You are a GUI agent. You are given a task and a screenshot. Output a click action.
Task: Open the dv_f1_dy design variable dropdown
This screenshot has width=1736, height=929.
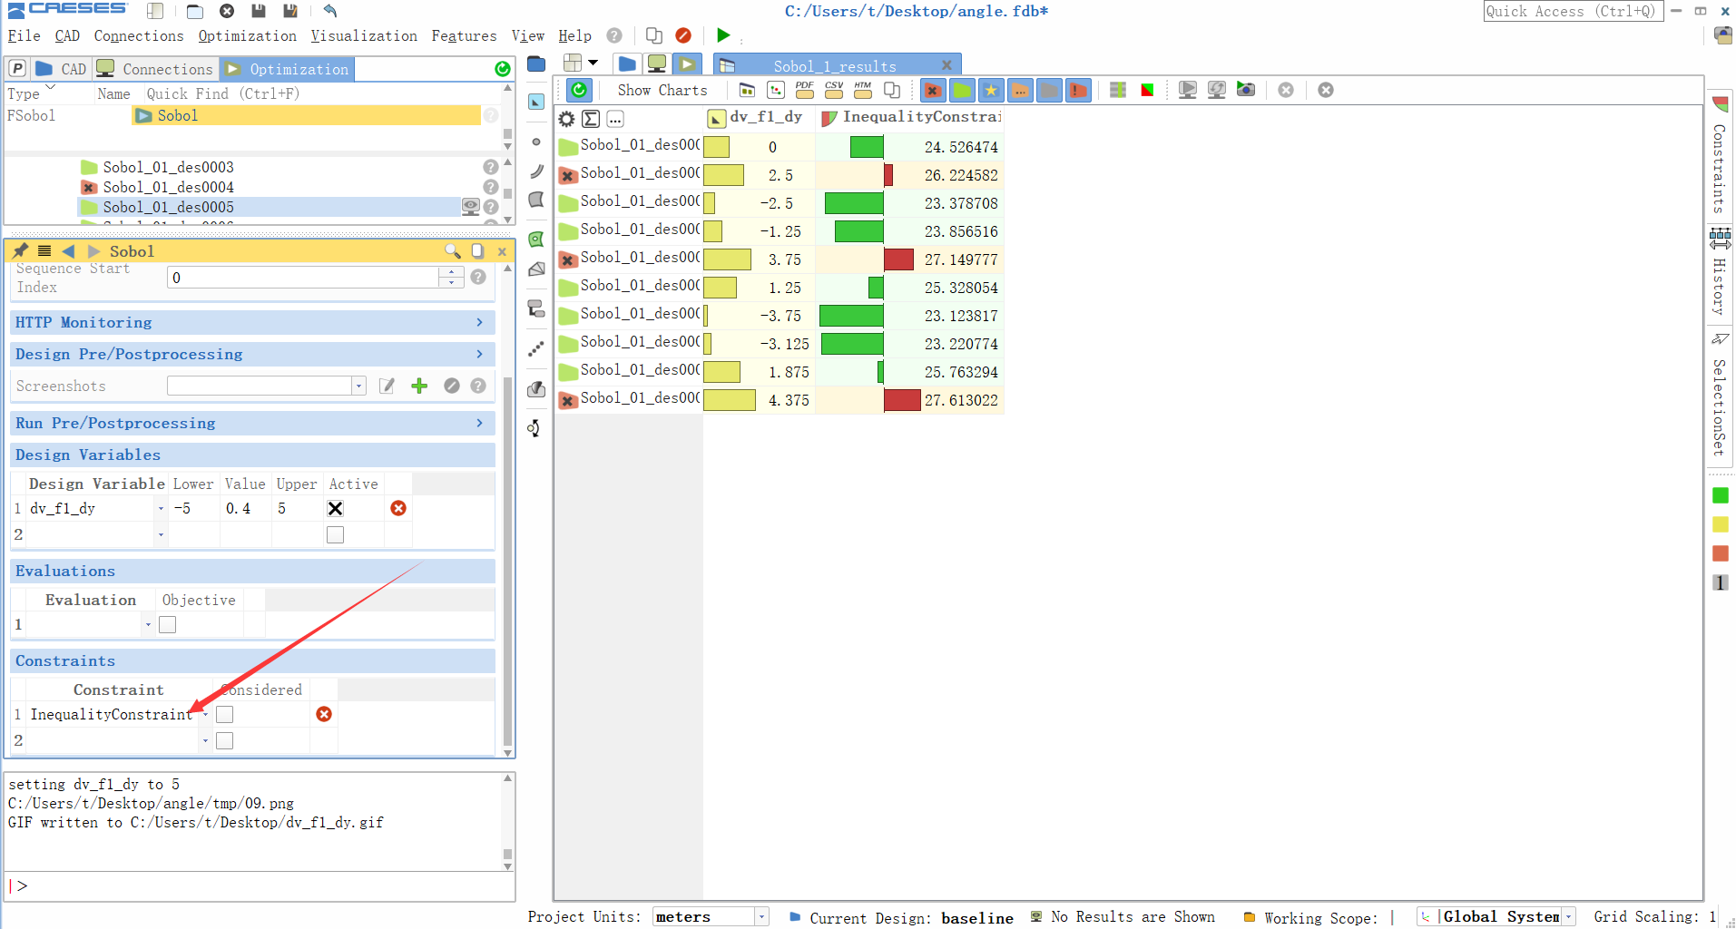(x=161, y=508)
